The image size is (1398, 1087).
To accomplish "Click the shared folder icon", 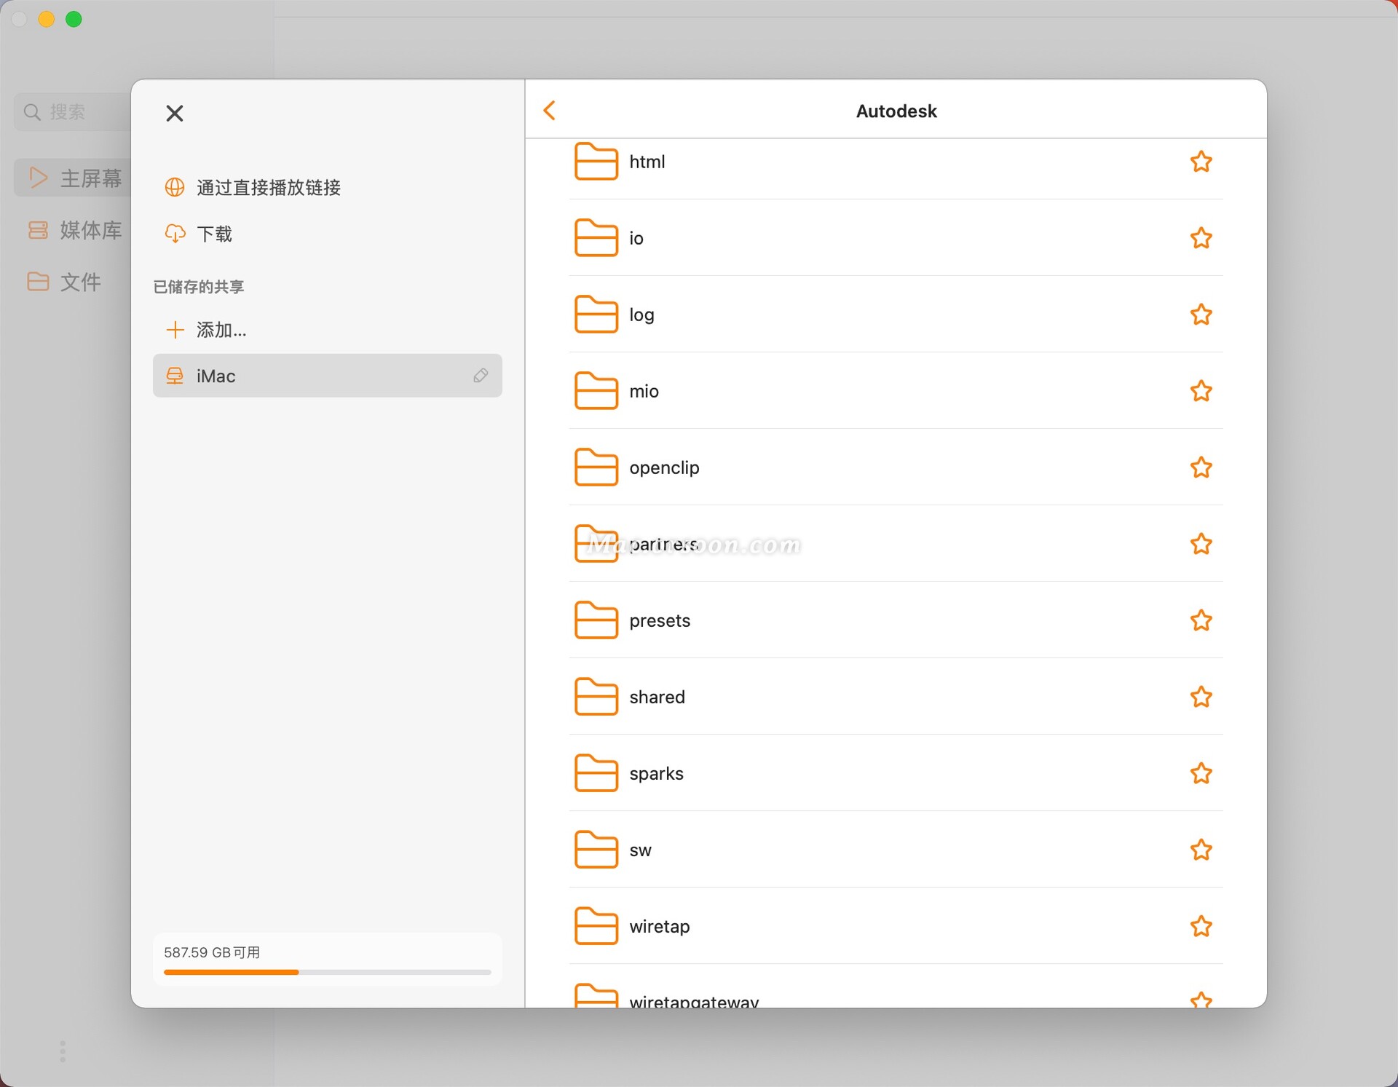I will [x=596, y=696].
